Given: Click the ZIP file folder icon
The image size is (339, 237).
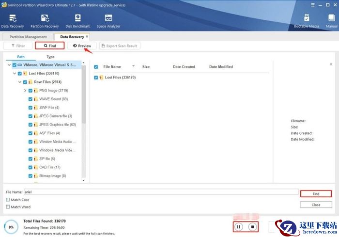Looking at the screenshot, I should pos(36,158).
